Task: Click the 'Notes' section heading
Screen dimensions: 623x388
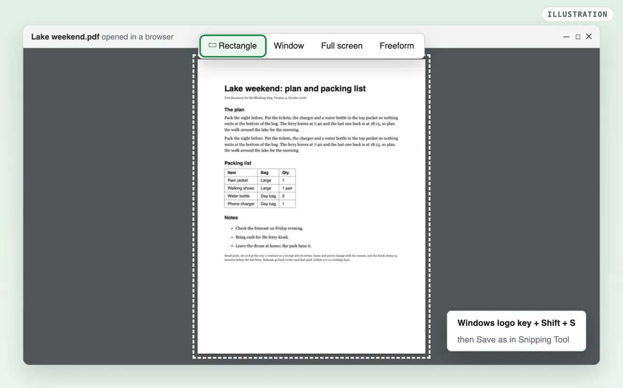Action: tap(231, 217)
